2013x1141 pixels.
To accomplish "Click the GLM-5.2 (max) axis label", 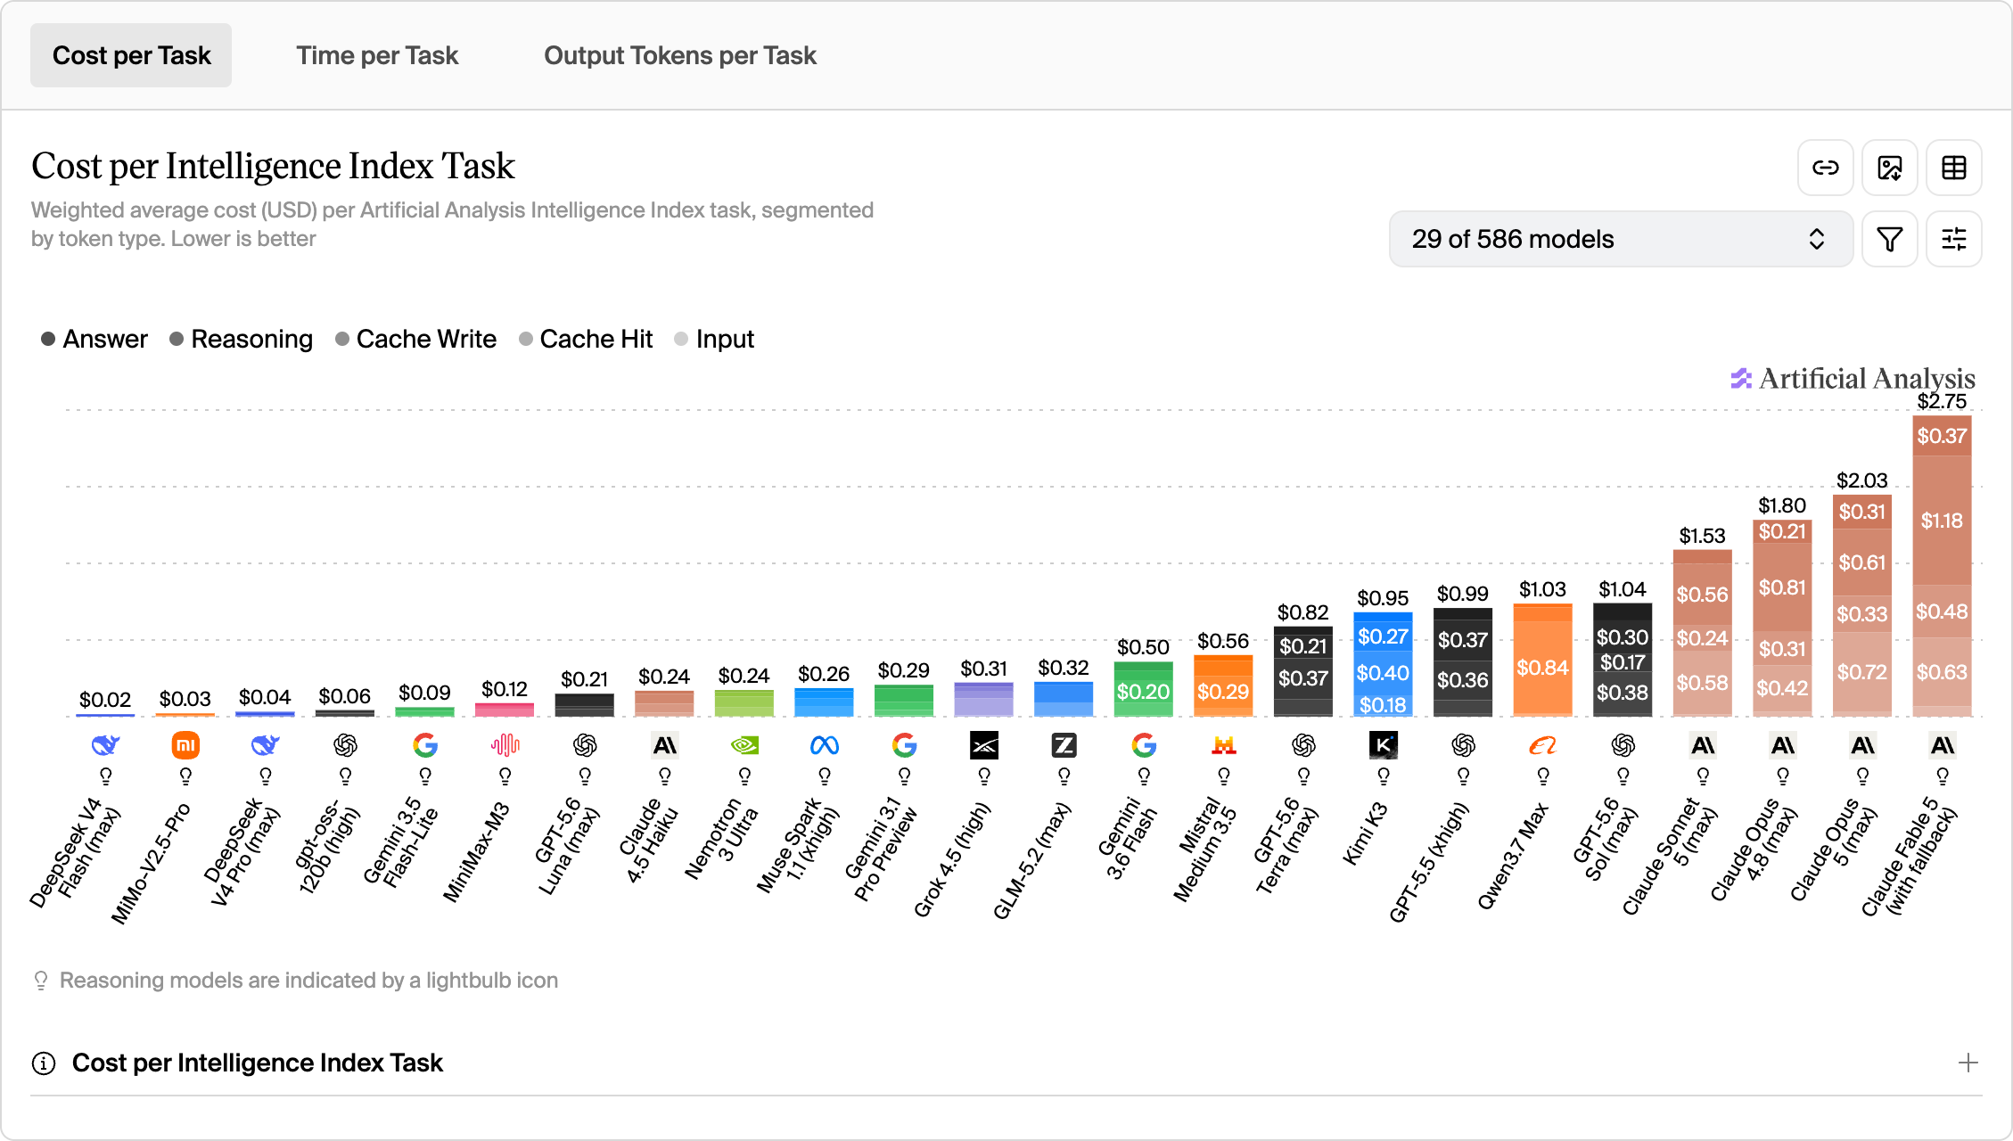I will (x=1031, y=861).
